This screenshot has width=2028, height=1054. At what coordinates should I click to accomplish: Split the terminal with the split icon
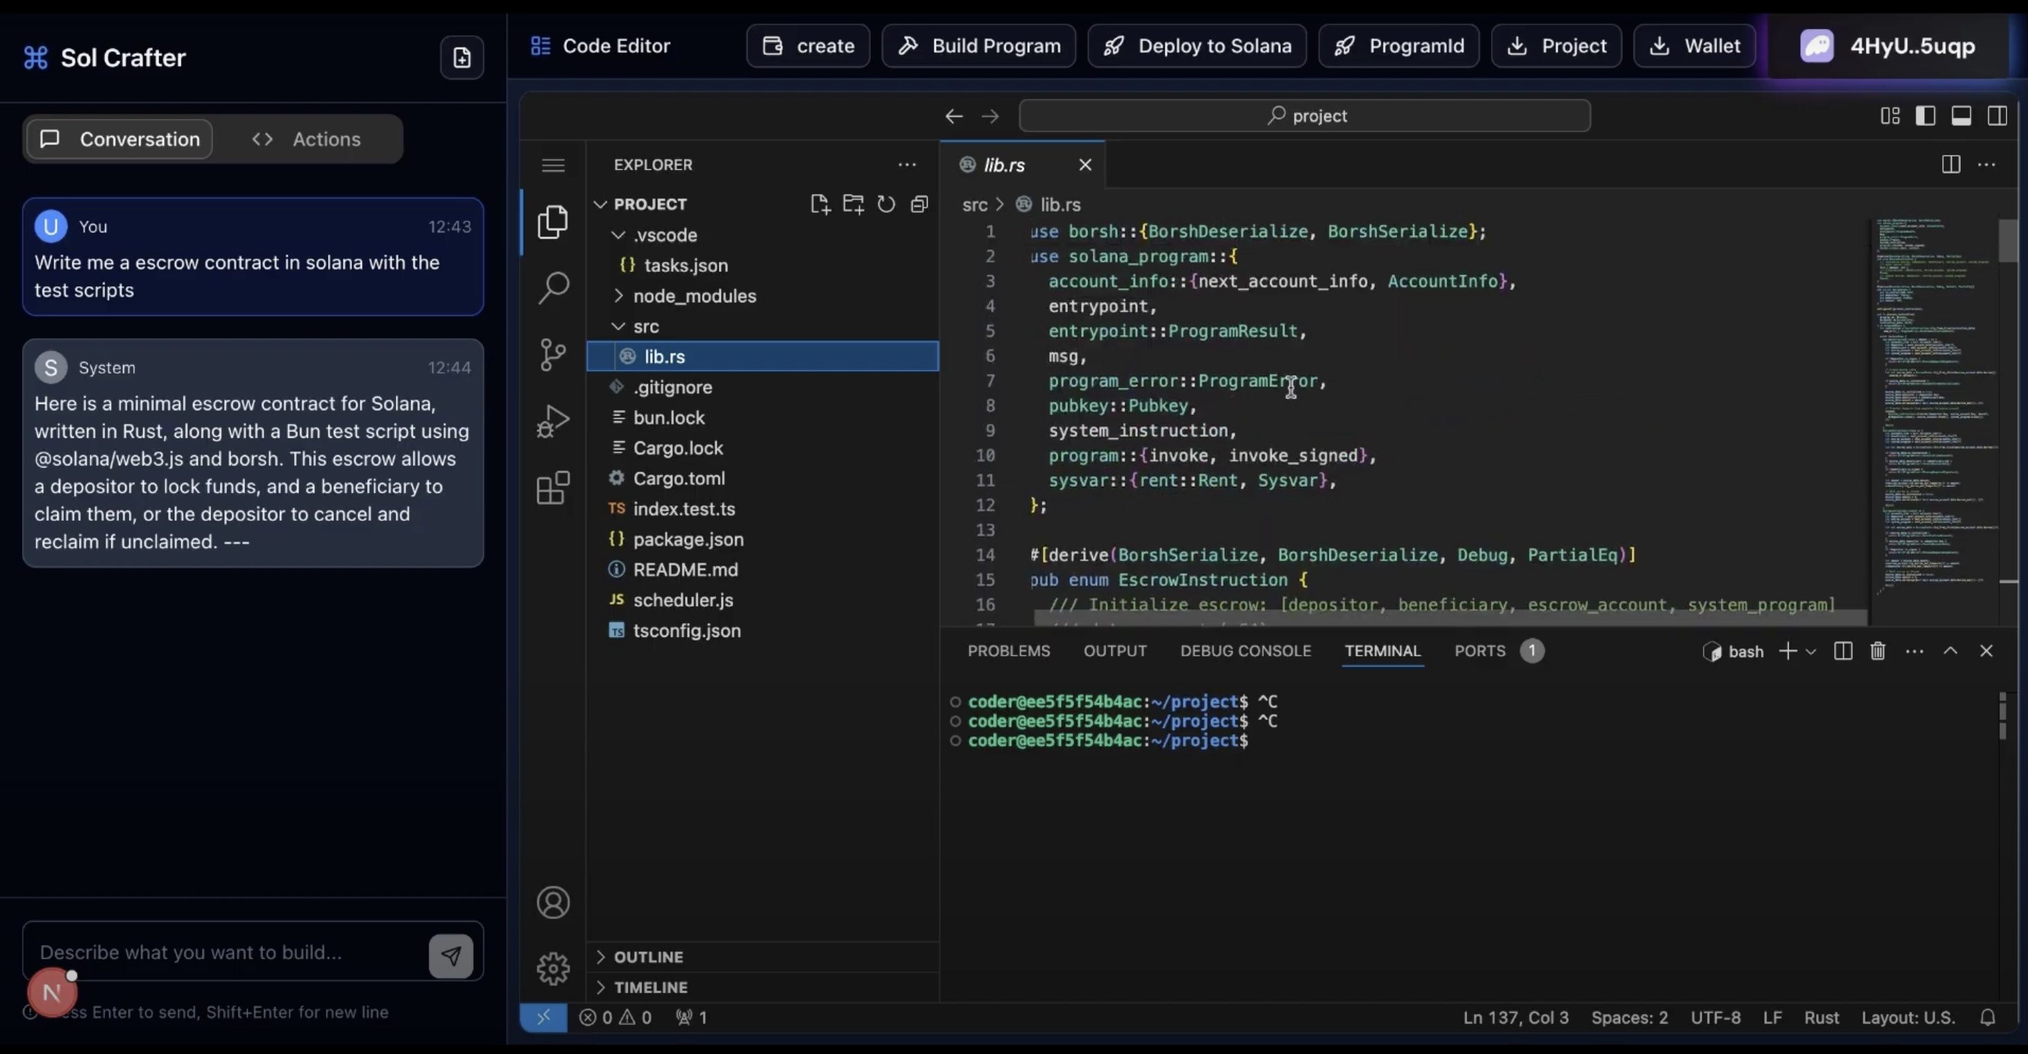[1843, 651]
